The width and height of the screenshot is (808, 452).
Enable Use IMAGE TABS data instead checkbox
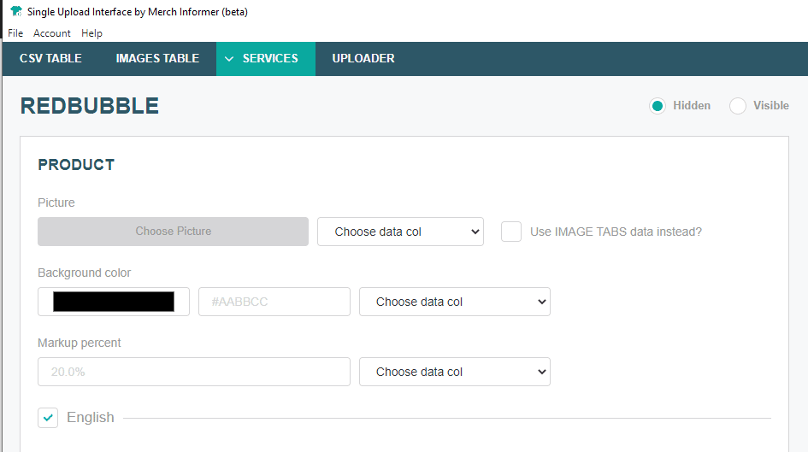point(511,232)
